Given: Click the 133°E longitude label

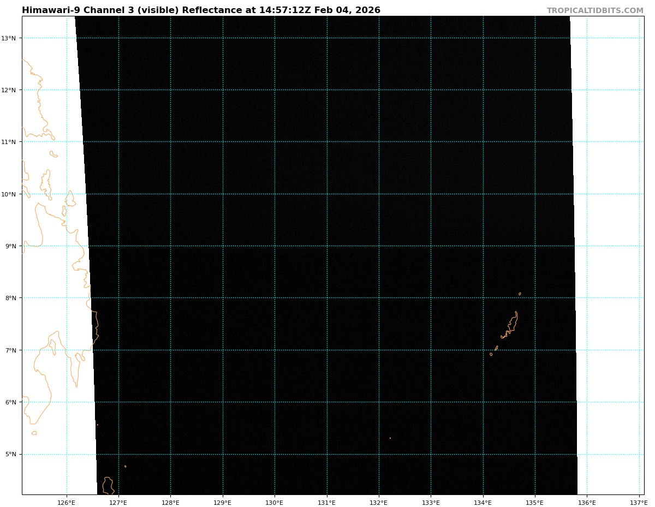Looking at the screenshot, I should (x=431, y=502).
